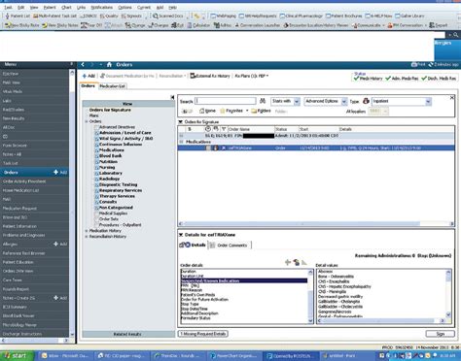Switch to the Order Comments tab
Screen dimensions: 461x361
[229, 246]
